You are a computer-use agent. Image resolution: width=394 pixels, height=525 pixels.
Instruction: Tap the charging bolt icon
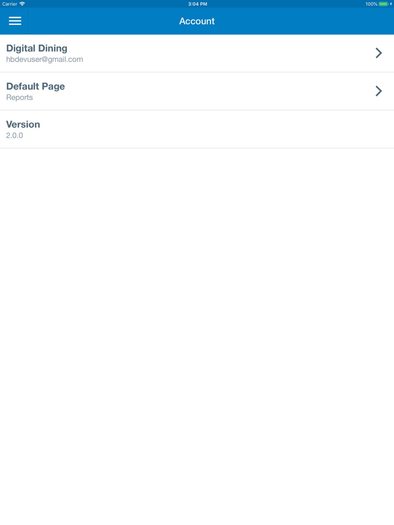point(391,4)
